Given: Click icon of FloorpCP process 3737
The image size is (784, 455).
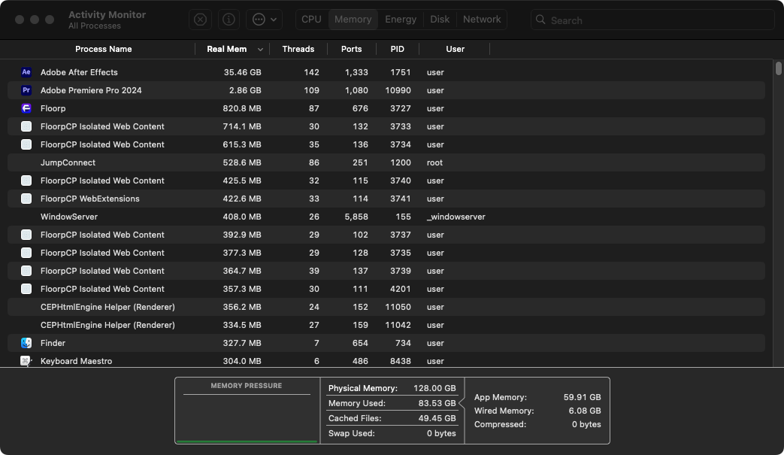Looking at the screenshot, I should tap(26, 235).
